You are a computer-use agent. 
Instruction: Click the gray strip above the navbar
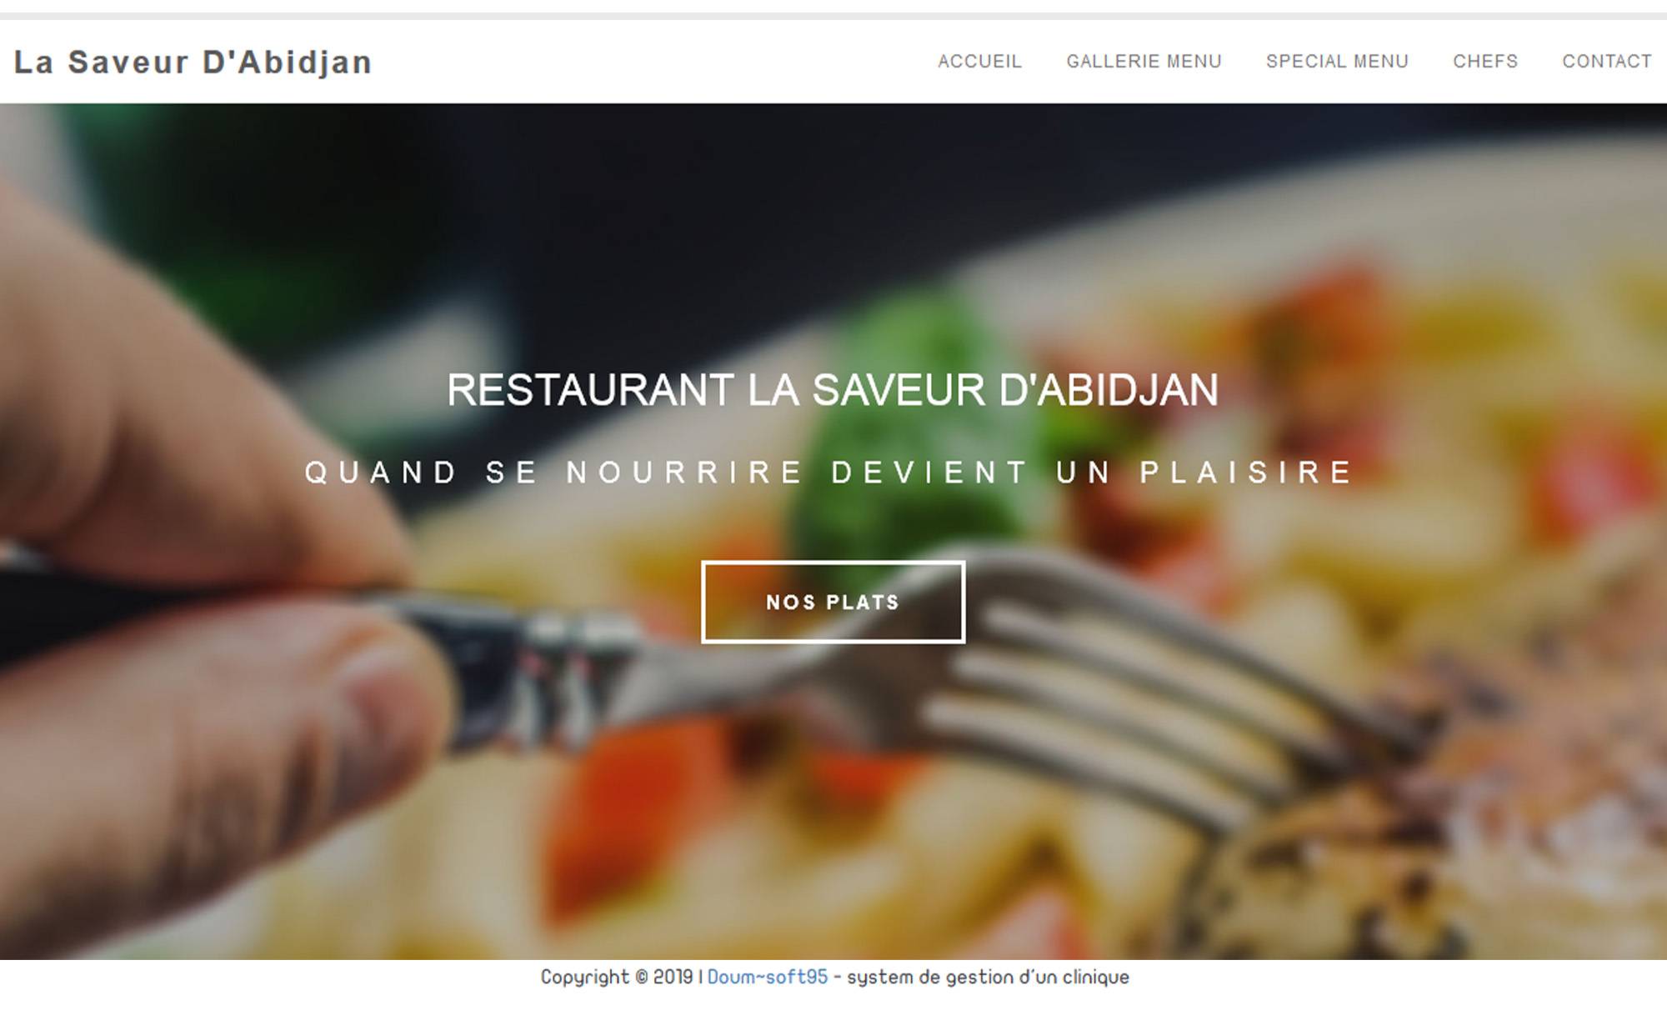(833, 16)
